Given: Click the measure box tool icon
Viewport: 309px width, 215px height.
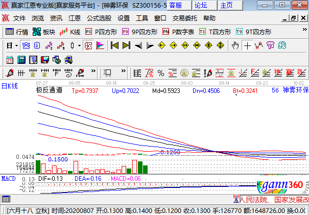Looking at the screenshot, I should pyautogui.click(x=107, y=73).
